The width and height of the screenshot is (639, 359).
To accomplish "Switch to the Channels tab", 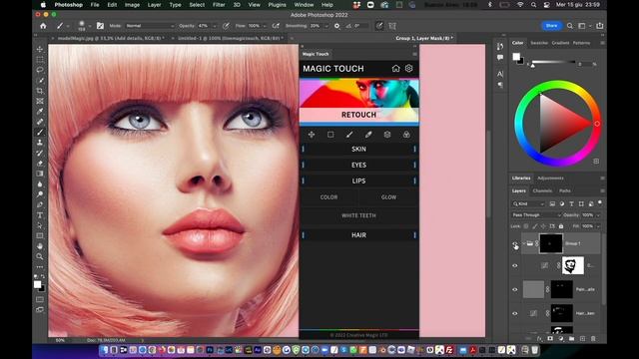I will point(542,190).
